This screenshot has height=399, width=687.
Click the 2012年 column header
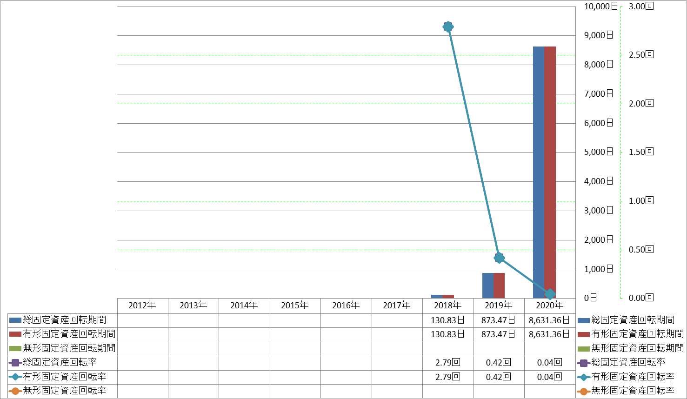pyautogui.click(x=142, y=306)
